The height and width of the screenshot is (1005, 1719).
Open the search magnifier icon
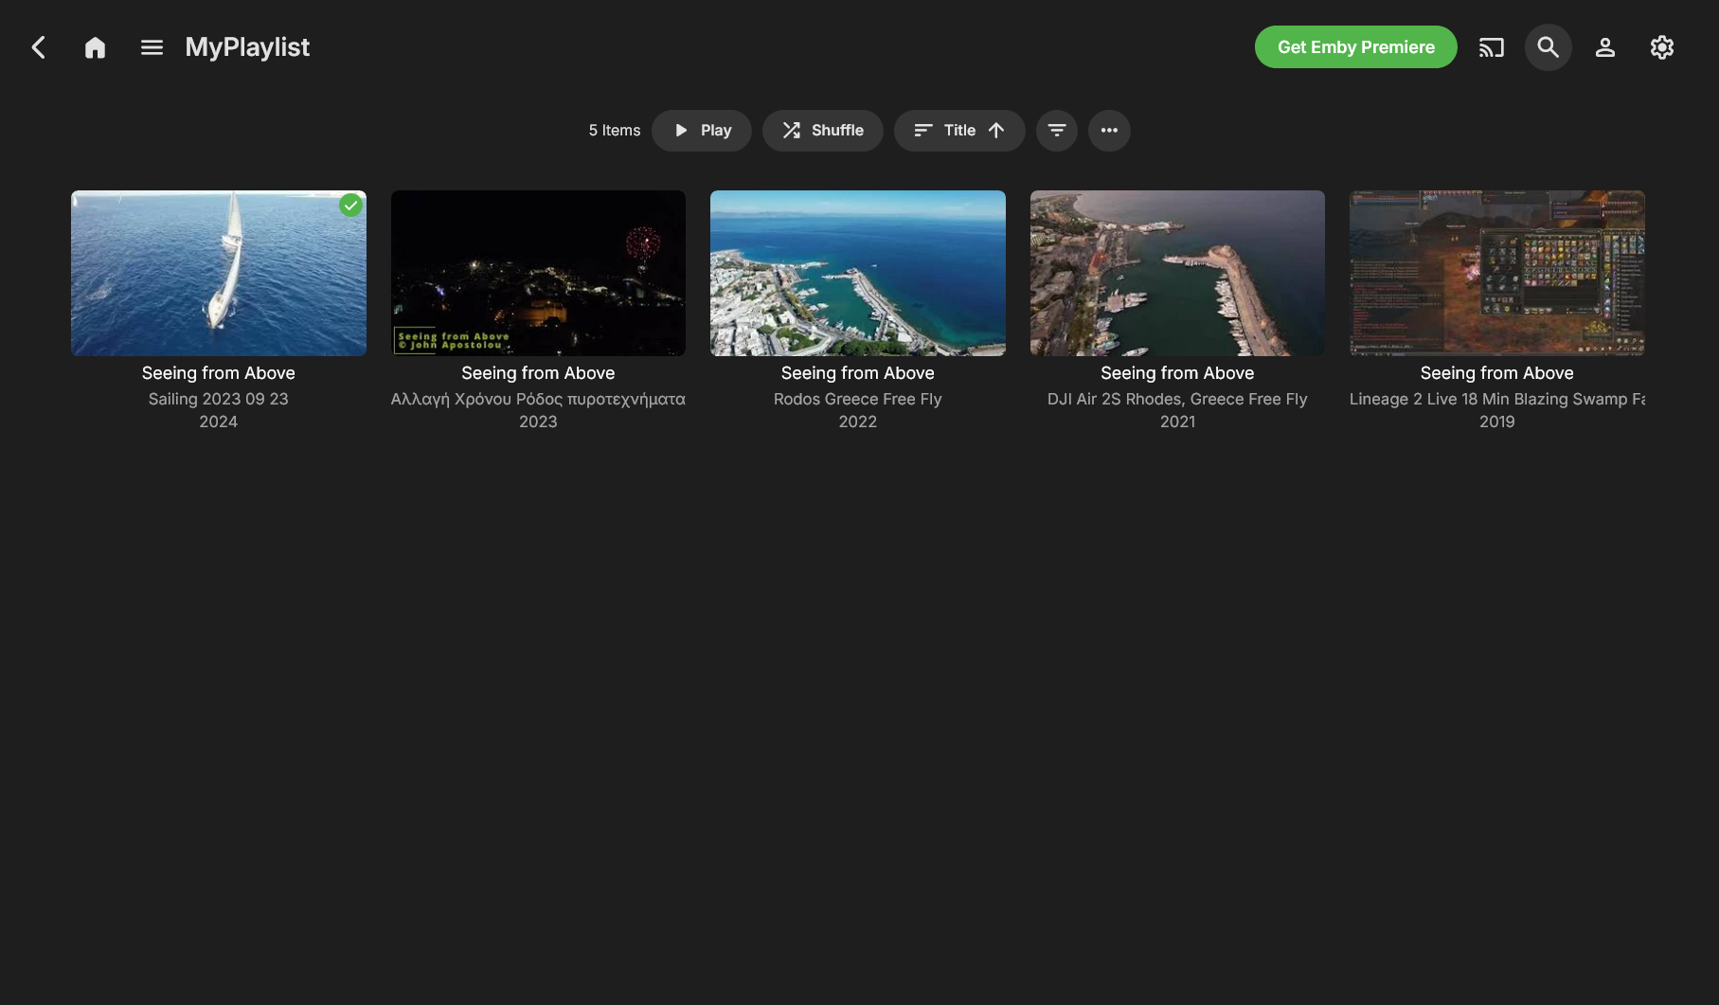pos(1548,47)
